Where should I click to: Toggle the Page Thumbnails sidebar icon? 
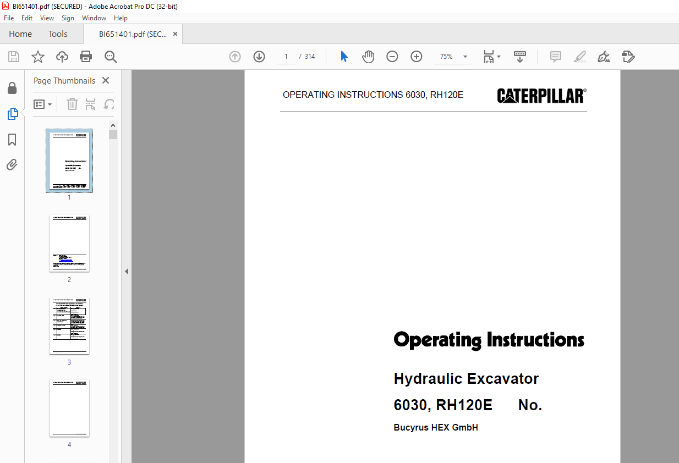(12, 114)
